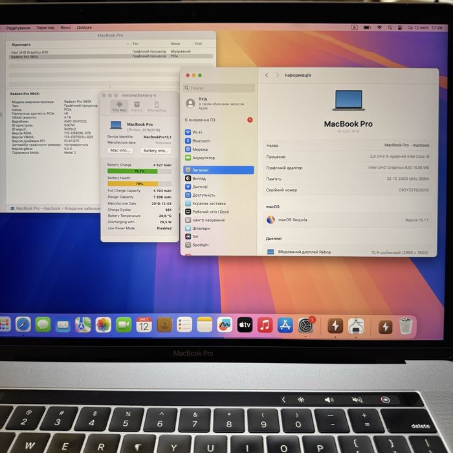Open the Редагування menu

pos(18,28)
